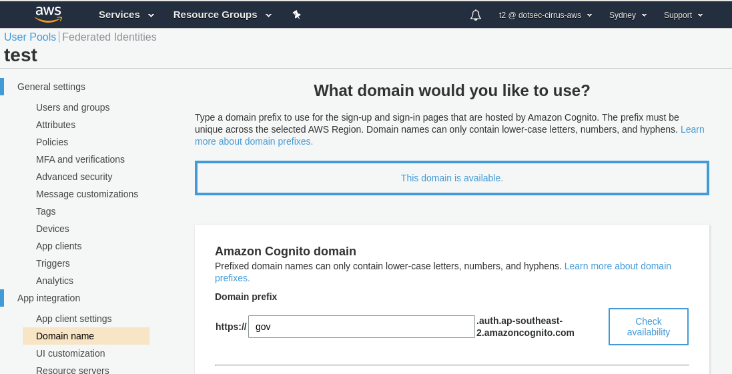
Task: Open the t2 @ dotsec-cirrus-aws account menu
Action: (x=545, y=15)
